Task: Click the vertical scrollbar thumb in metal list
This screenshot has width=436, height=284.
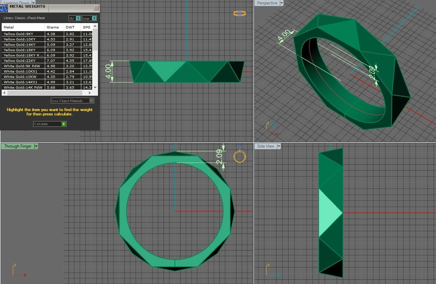Action: (x=95, y=39)
